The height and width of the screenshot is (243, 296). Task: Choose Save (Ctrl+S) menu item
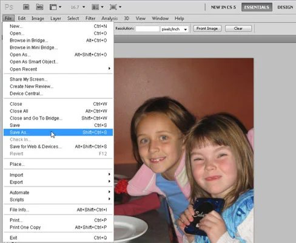58,125
